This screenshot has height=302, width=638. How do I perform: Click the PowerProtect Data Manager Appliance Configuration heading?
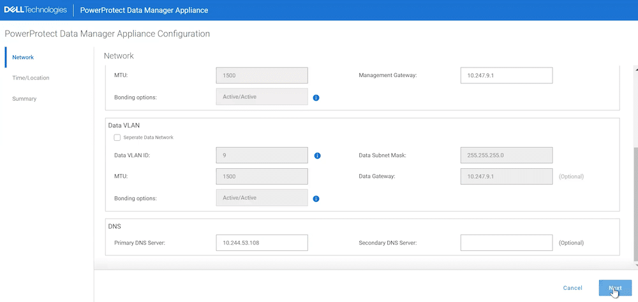(x=107, y=34)
